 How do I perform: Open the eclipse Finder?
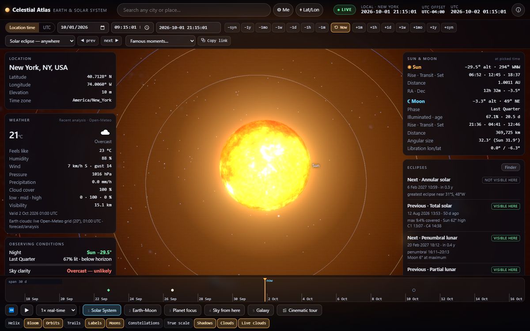point(511,167)
